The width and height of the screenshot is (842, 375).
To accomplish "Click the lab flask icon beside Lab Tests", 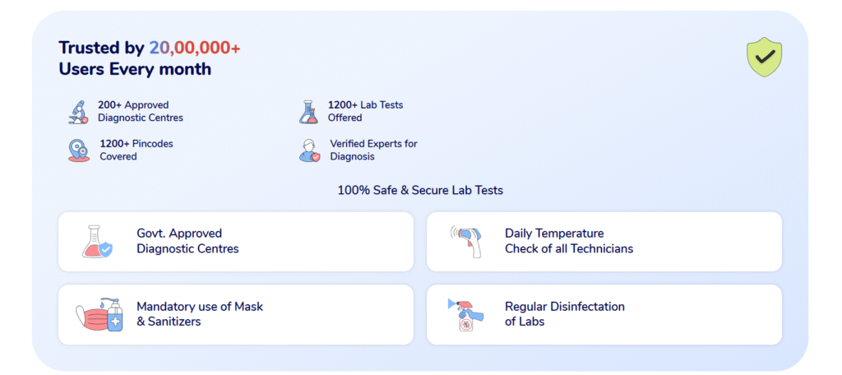I will point(309,111).
